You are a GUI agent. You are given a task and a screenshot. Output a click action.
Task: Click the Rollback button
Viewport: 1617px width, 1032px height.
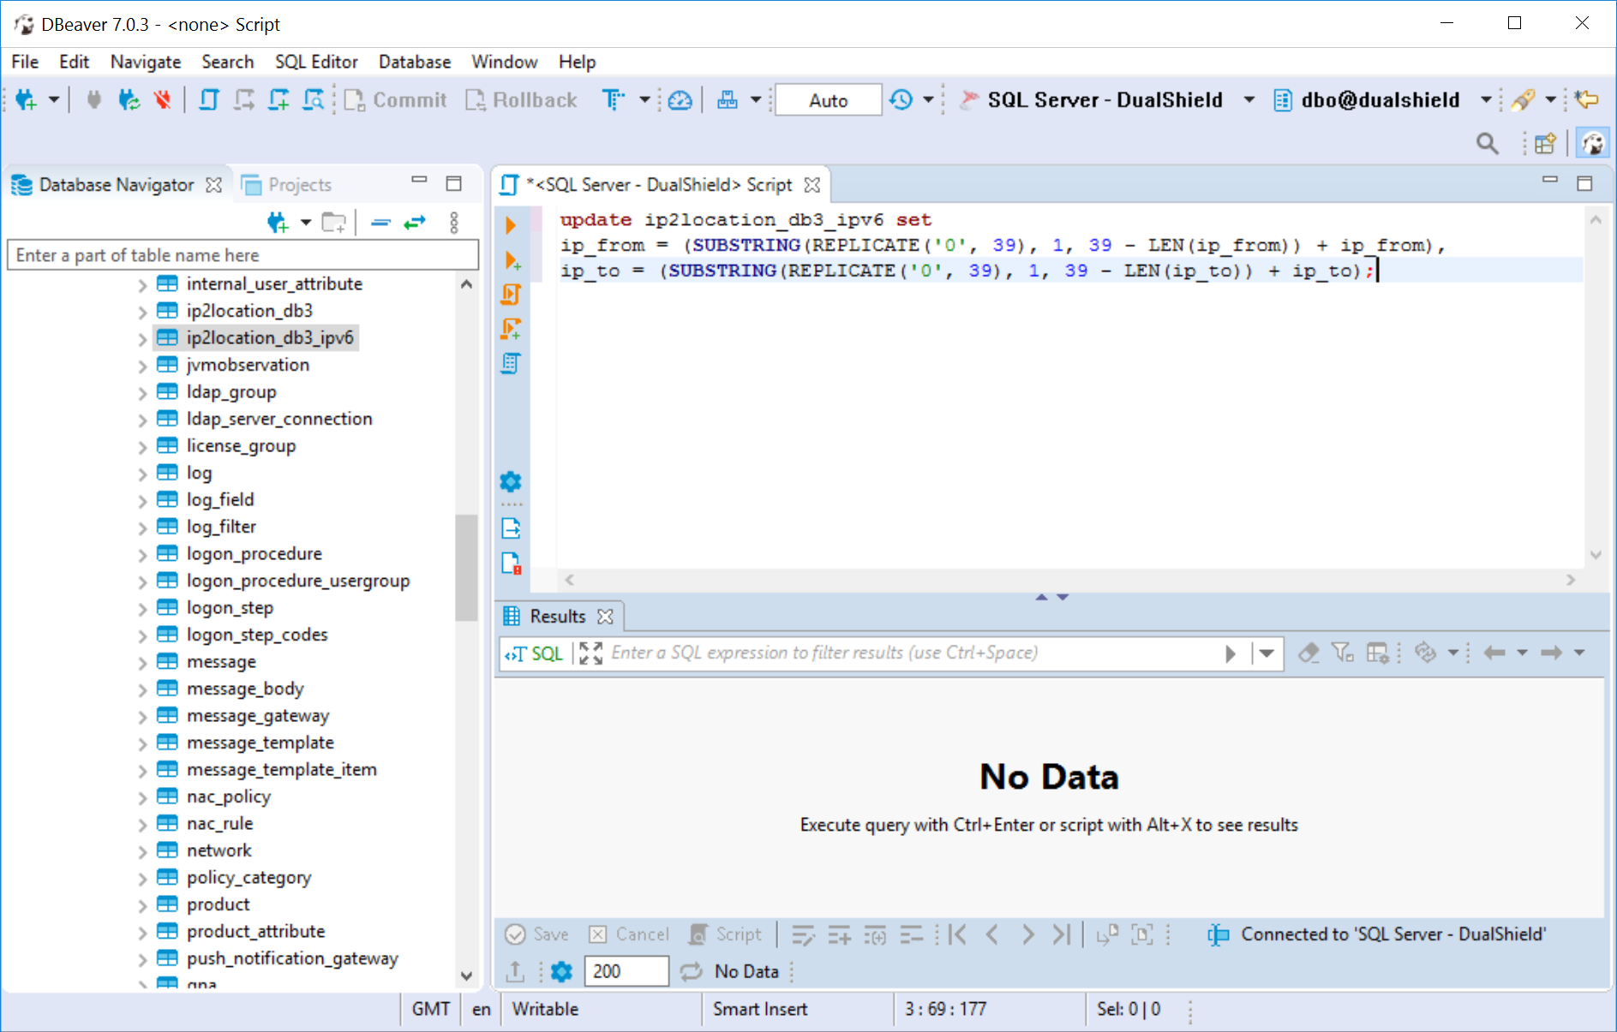click(522, 100)
